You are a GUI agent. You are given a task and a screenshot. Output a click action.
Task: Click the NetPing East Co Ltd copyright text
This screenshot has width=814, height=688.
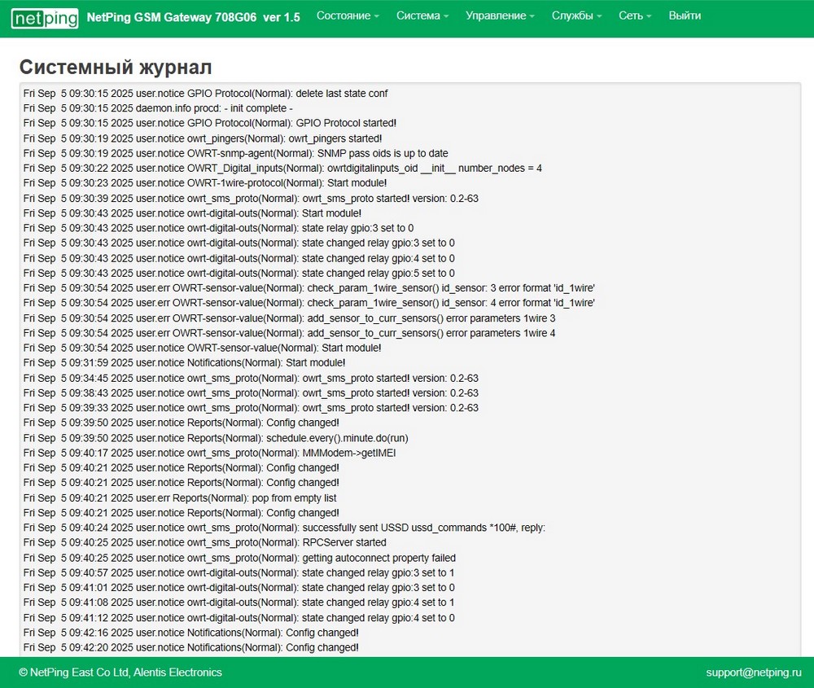click(120, 673)
